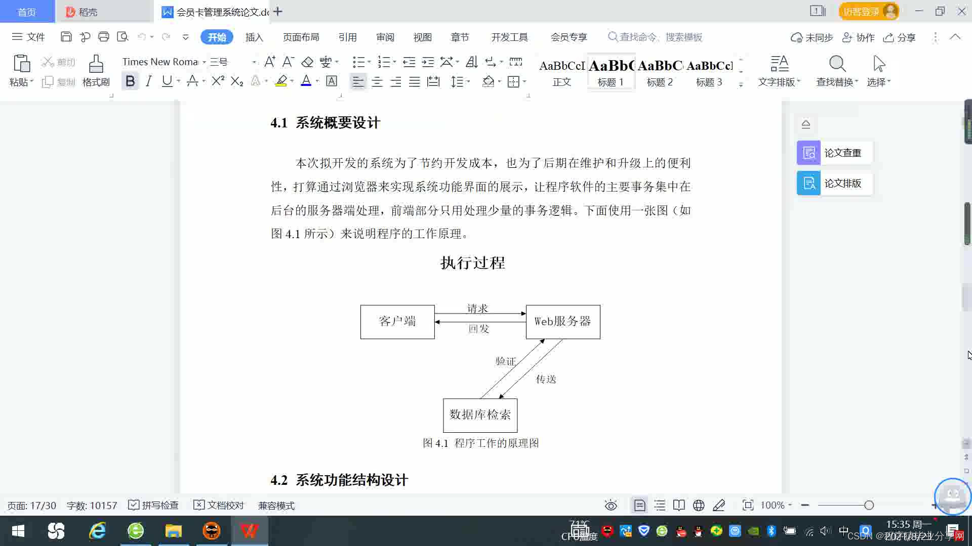Open the Times New Roman font dropdown
This screenshot has width=972, height=546.
pyautogui.click(x=204, y=62)
